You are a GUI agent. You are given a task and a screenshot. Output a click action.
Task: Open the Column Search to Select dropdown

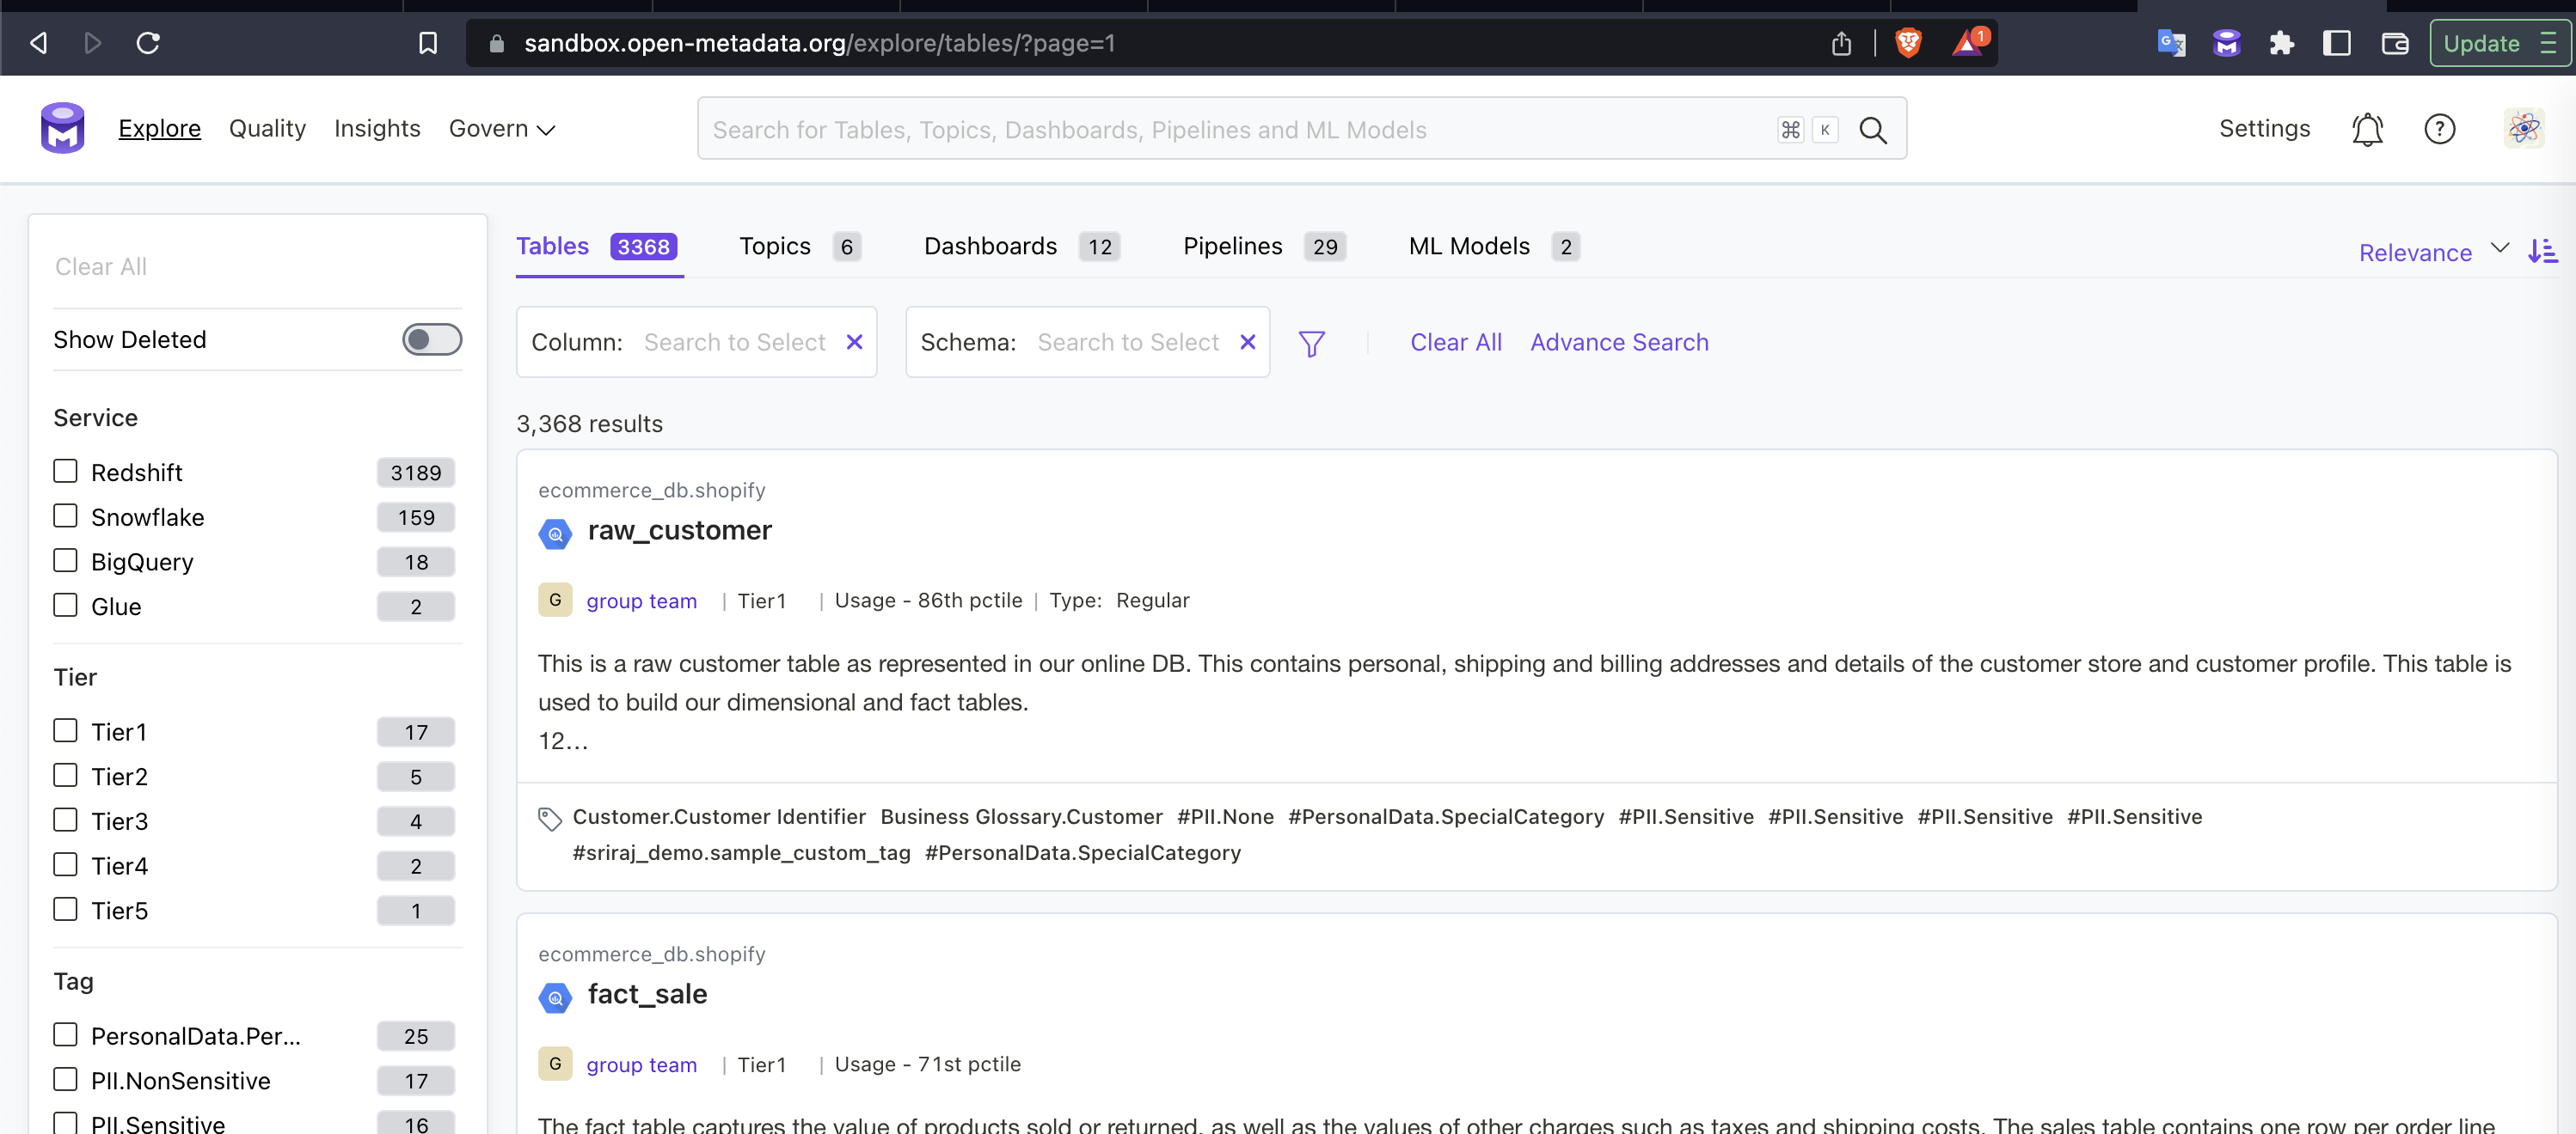tap(733, 343)
